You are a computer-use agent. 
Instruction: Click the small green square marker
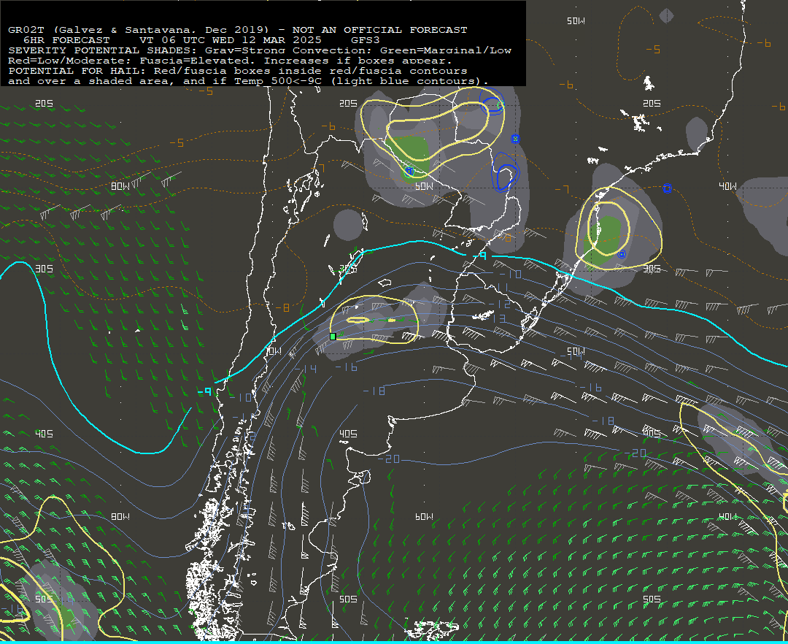point(333,337)
